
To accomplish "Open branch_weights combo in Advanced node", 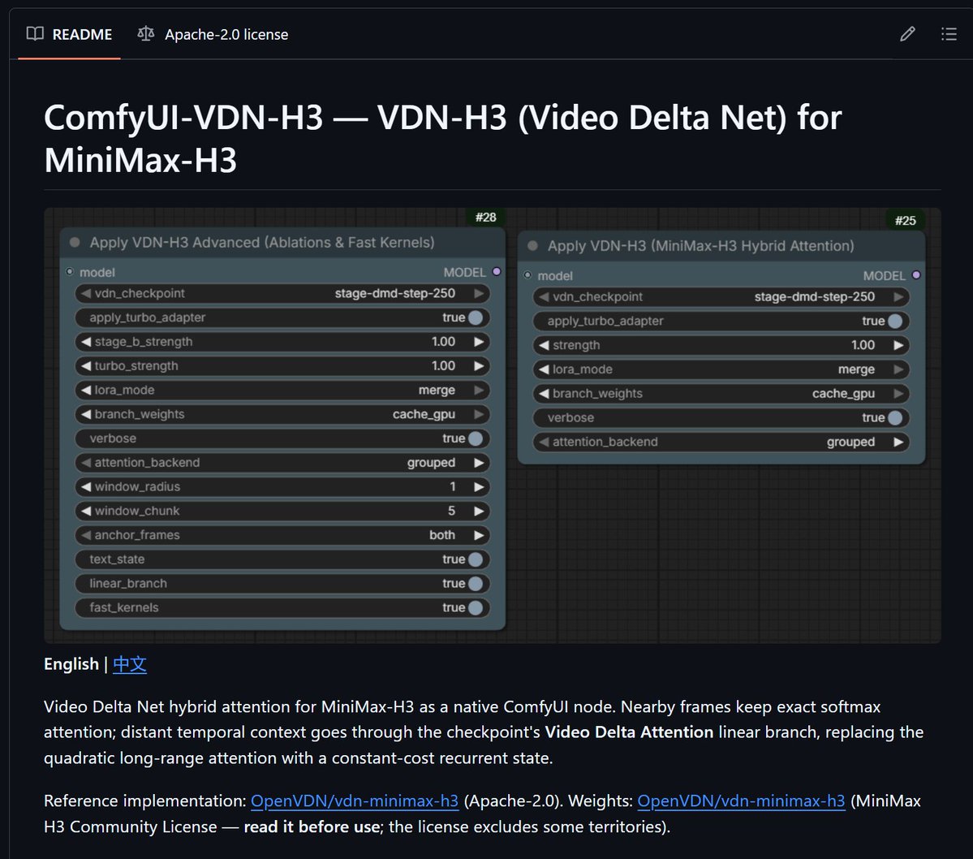I will pyautogui.click(x=282, y=414).
